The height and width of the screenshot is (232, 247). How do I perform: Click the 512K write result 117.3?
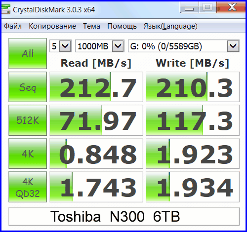tap(193, 120)
